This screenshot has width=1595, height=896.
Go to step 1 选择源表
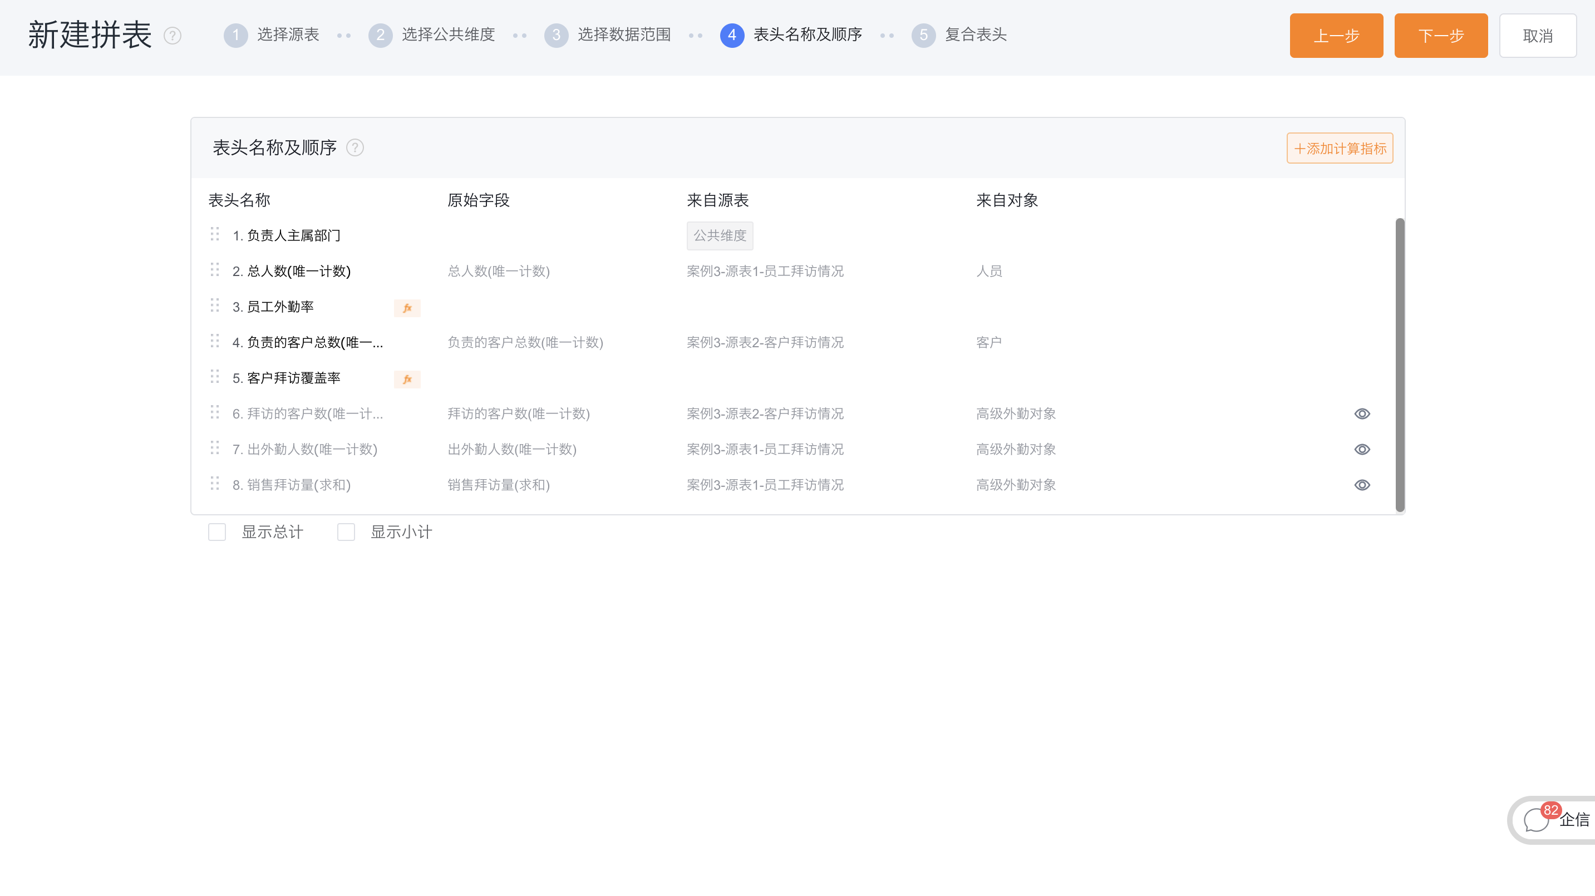click(271, 35)
